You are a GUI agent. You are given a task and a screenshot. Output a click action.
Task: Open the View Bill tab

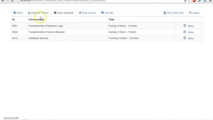tap(107, 13)
